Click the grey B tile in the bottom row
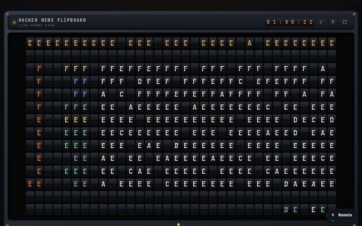Image resolution: width=362 pixels, height=226 pixels. click(x=286, y=210)
